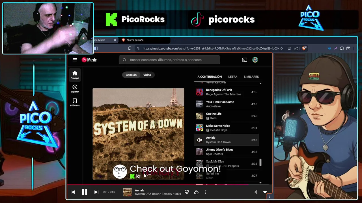The width and height of the screenshot is (362, 203).
Task: Play Jimmy Olsen's Blues by Spin Doctors
Action: point(227,152)
